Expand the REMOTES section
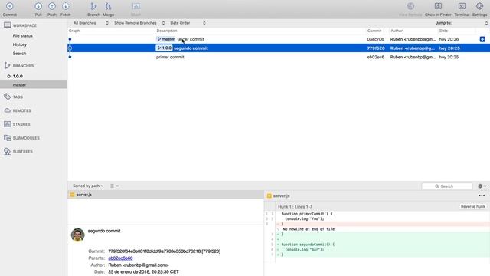The width and height of the screenshot is (490, 276). (22, 110)
